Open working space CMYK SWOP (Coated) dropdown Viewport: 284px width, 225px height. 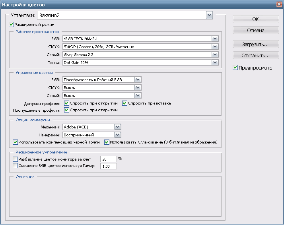(x=140, y=47)
